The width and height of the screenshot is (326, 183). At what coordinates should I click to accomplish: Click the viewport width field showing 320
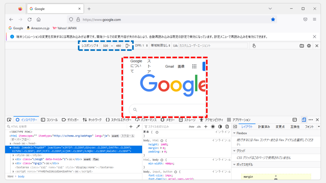point(106,46)
